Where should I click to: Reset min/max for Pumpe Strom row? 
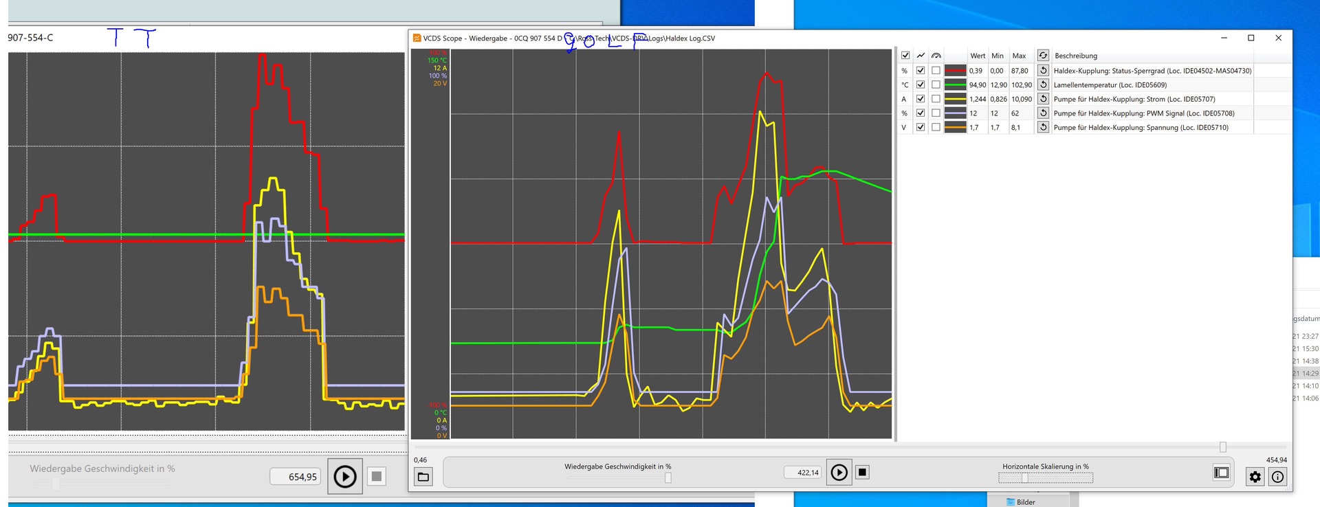[x=1043, y=99]
